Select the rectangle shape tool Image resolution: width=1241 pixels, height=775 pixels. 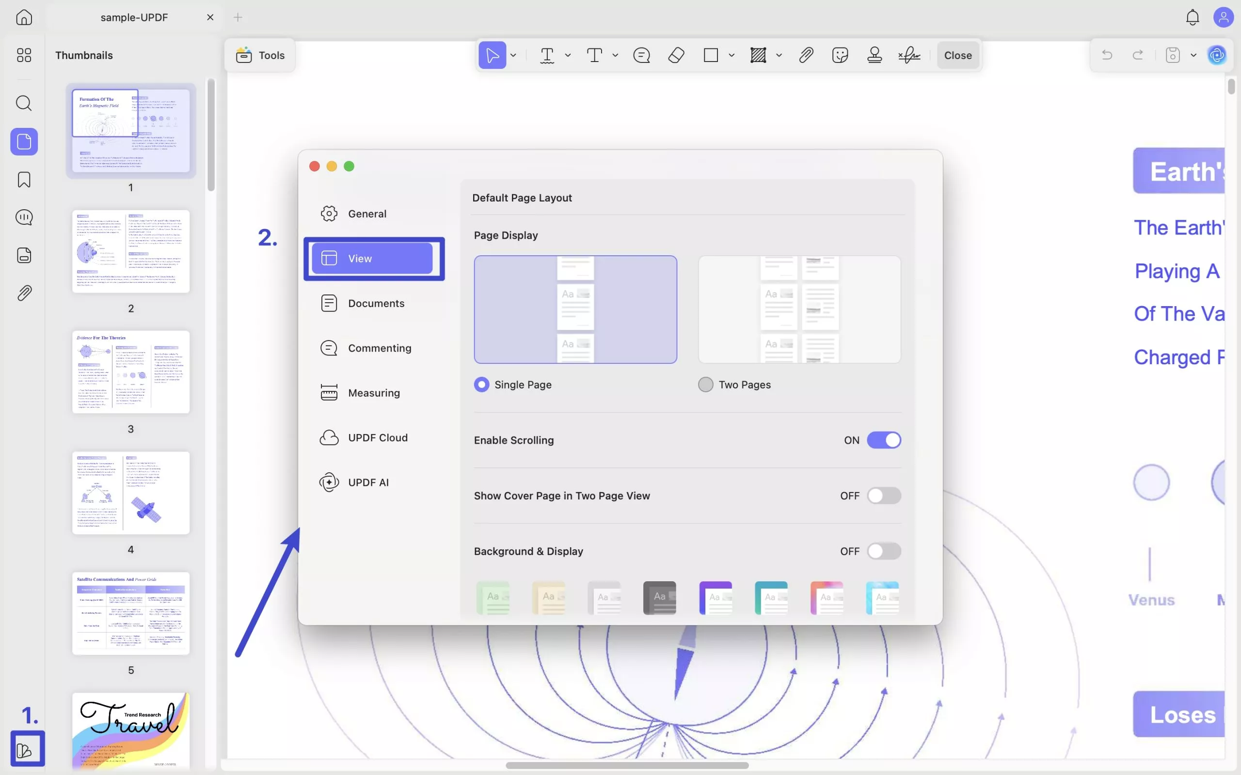[711, 55]
